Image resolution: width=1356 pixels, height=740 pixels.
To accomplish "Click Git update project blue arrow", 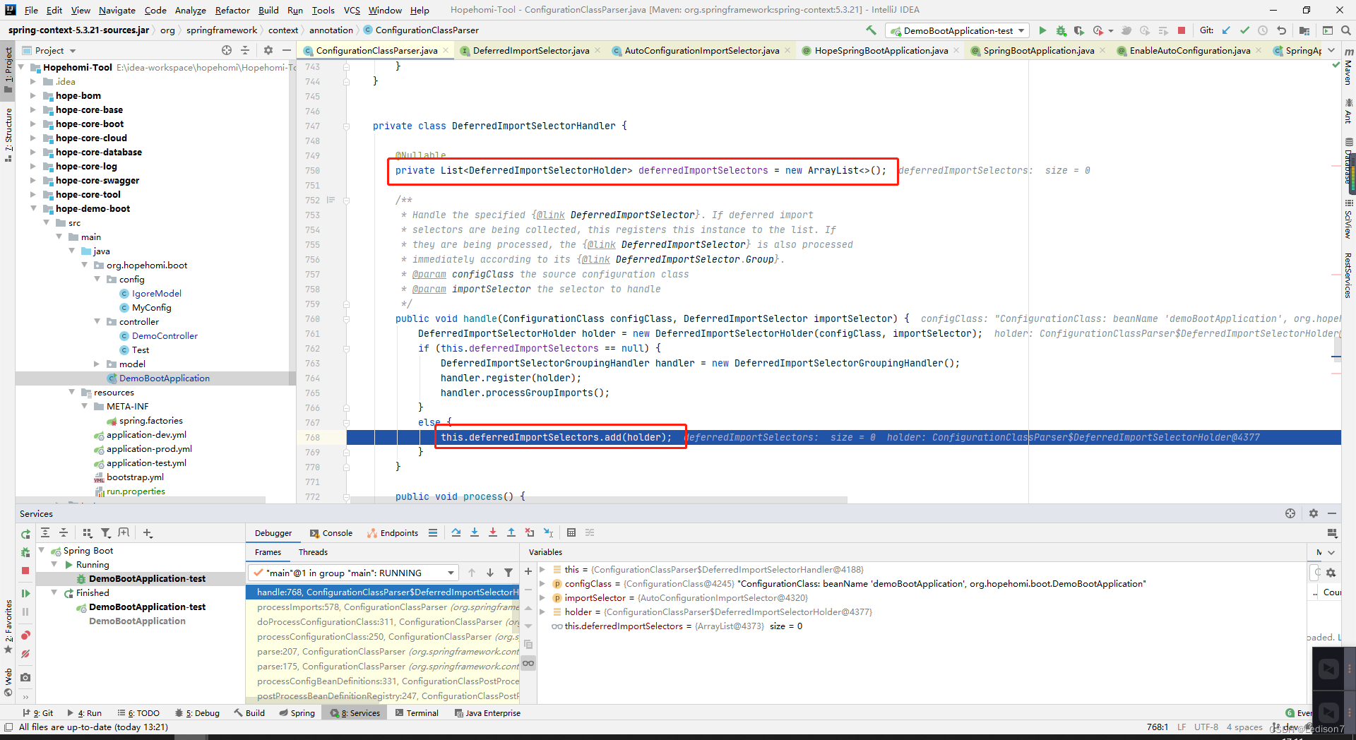I will tap(1226, 30).
